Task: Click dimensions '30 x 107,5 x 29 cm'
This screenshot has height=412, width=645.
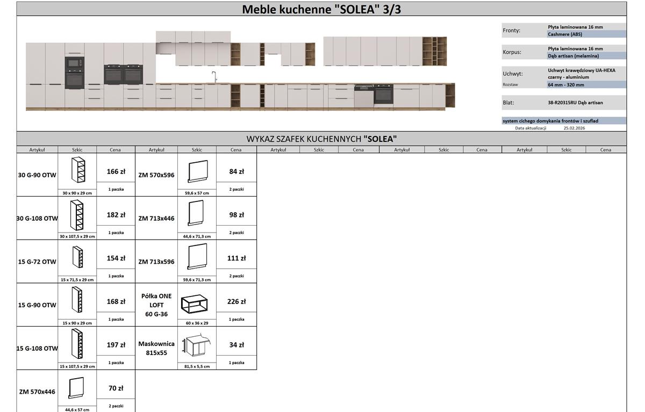Action: coord(77,236)
